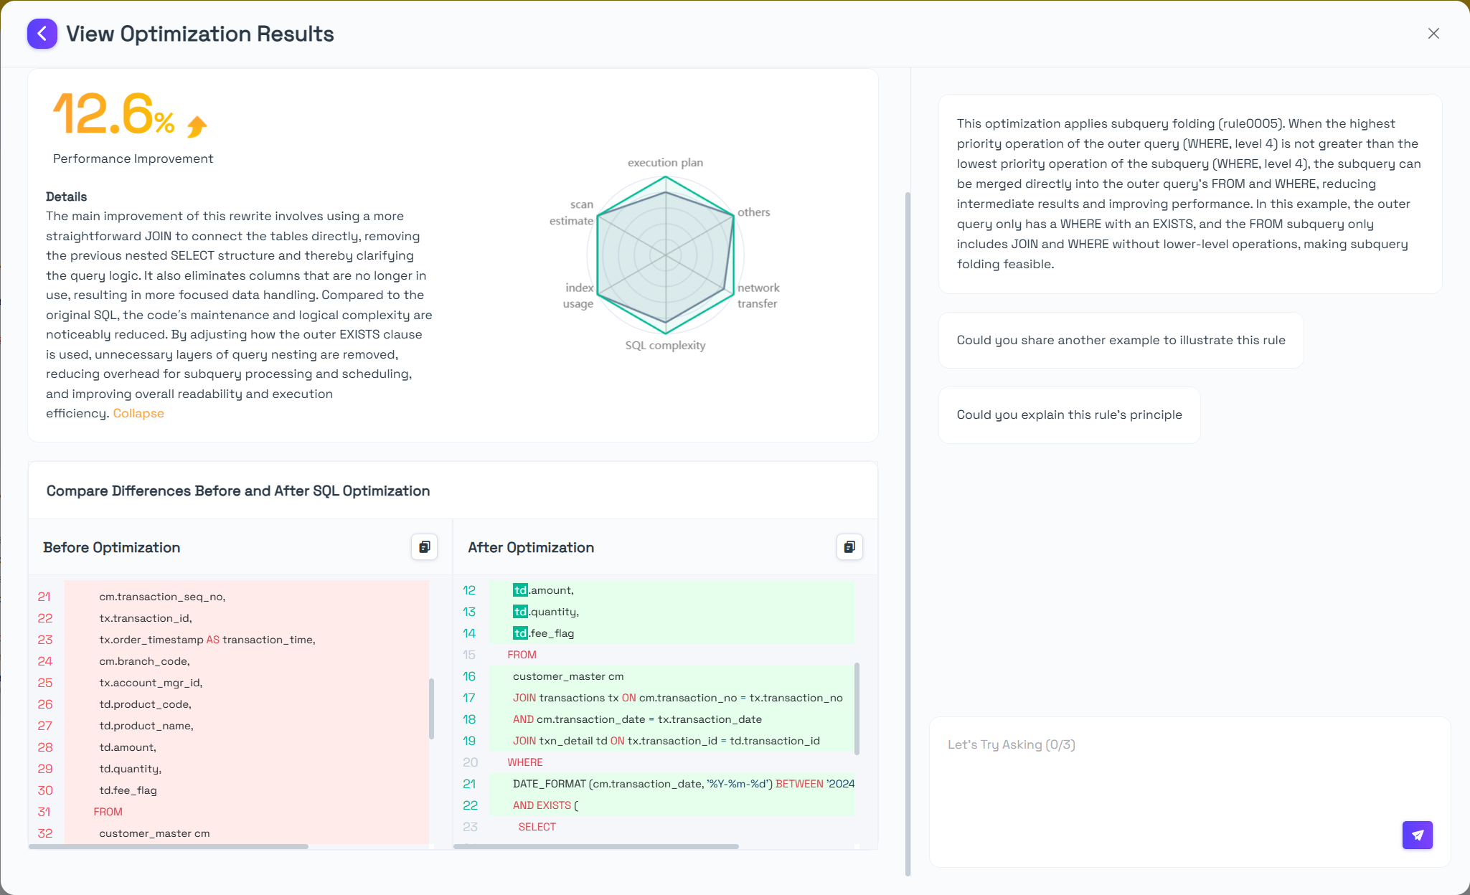
Task: Collapse the Details description text
Action: click(x=138, y=413)
